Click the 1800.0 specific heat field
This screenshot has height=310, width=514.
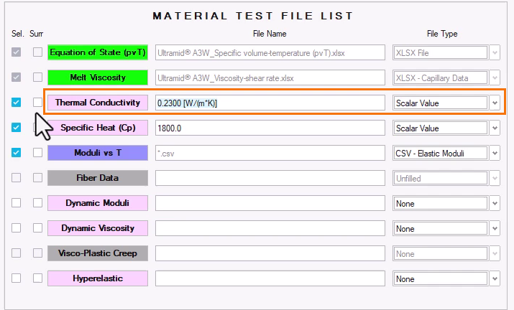click(x=270, y=128)
